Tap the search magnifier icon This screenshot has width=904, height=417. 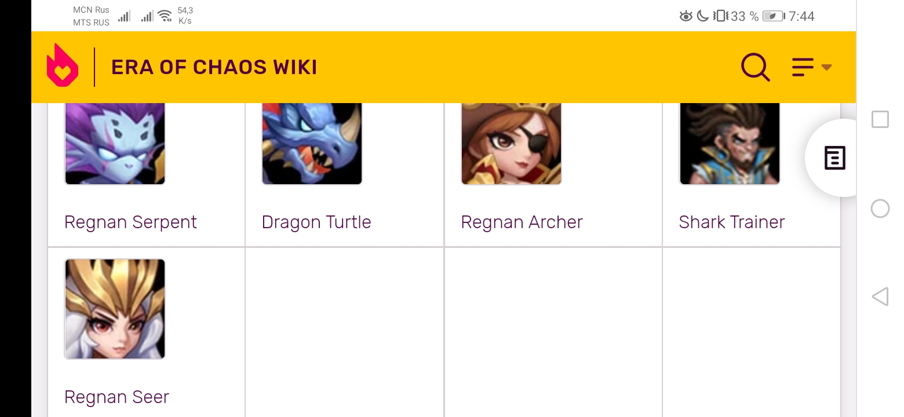tap(756, 67)
